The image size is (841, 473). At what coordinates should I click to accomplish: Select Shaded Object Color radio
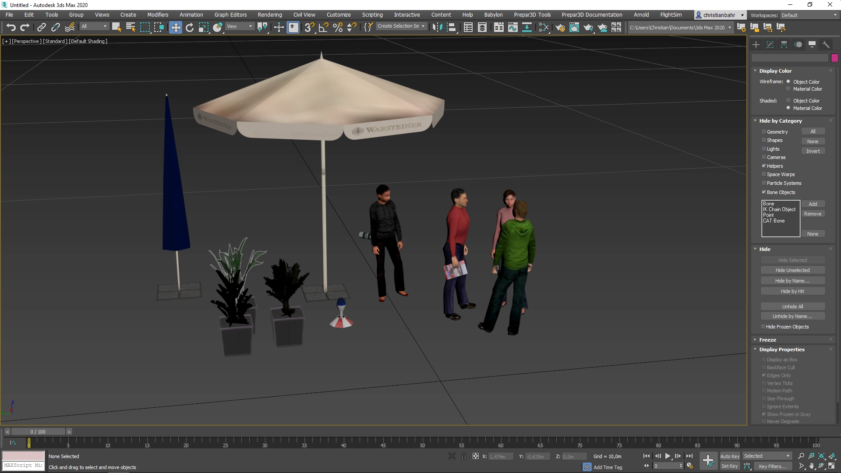[x=788, y=101]
